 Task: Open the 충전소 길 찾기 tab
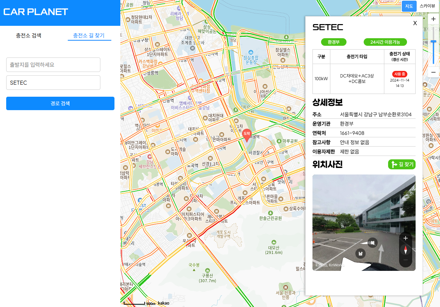coord(89,35)
